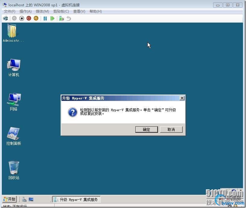The height and width of the screenshot is (208, 246).
Task: Turn off the virtual machine with the stop icon
Action: pyautogui.click(x=22, y=18)
